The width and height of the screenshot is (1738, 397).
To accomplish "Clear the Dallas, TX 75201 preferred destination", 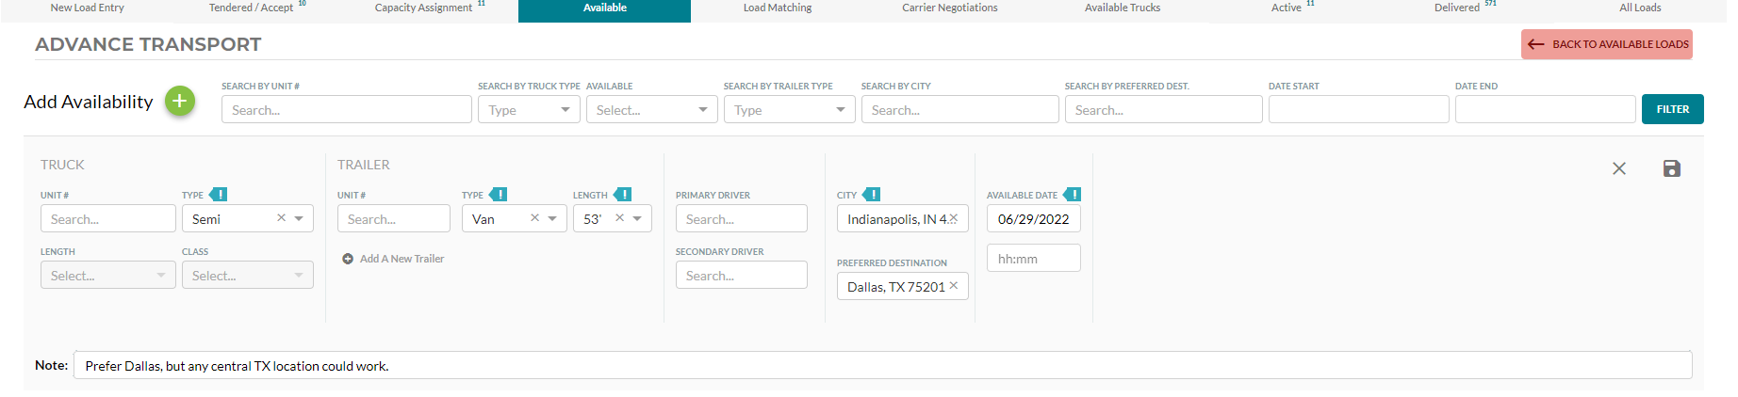I will coord(954,286).
